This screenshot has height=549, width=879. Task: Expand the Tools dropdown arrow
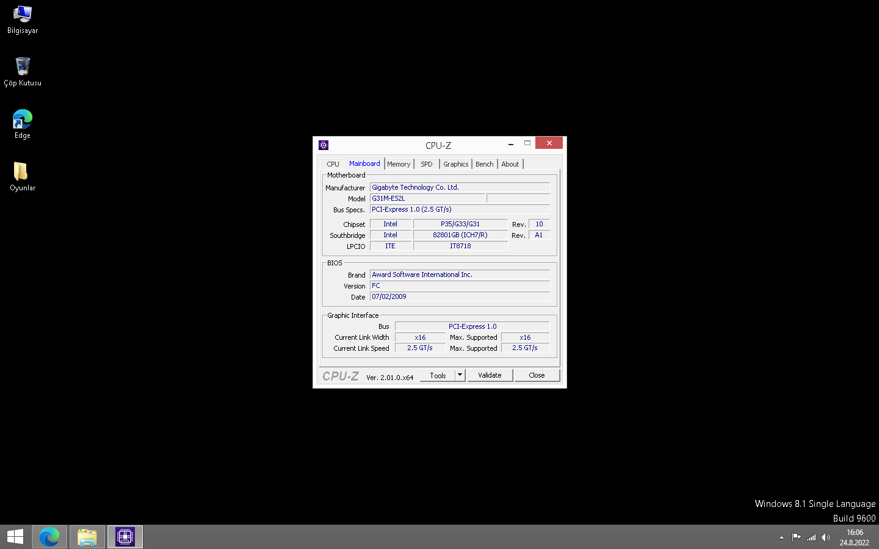pos(460,375)
